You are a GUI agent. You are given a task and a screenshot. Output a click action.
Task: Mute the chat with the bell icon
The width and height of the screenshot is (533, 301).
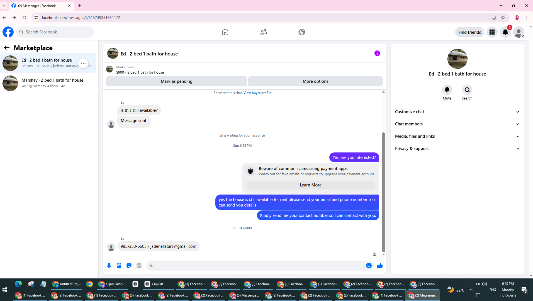pyautogui.click(x=447, y=90)
